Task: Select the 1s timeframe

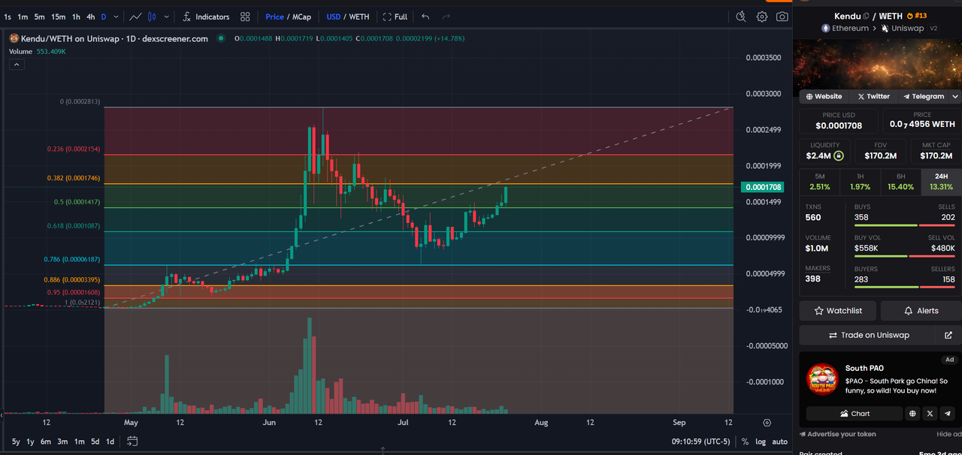Action: tap(8, 17)
